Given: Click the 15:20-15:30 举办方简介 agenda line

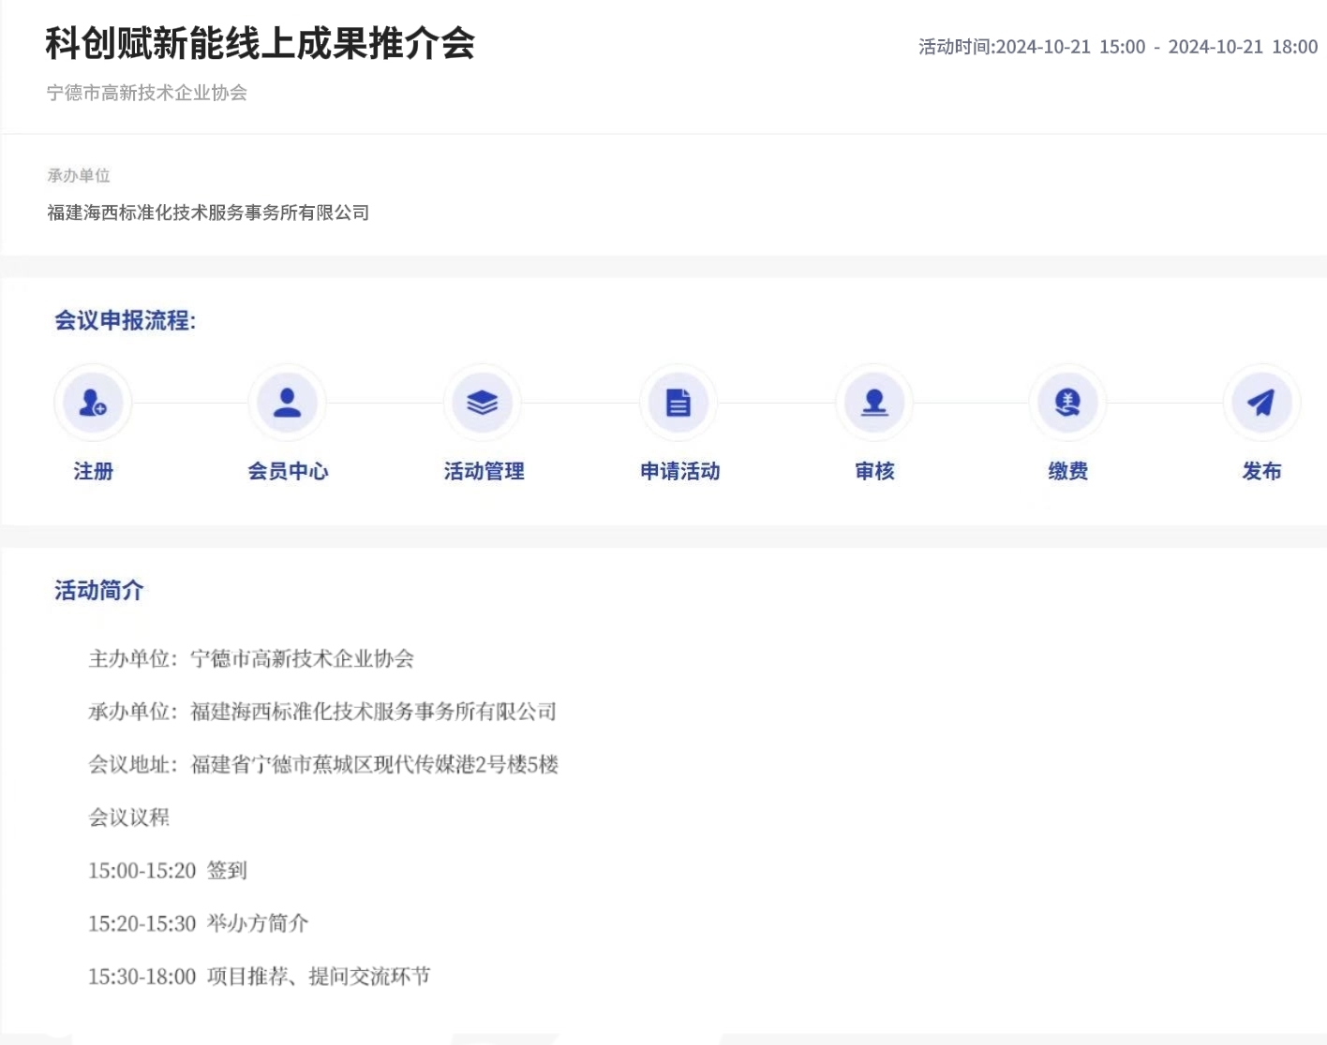Looking at the screenshot, I should 199,923.
